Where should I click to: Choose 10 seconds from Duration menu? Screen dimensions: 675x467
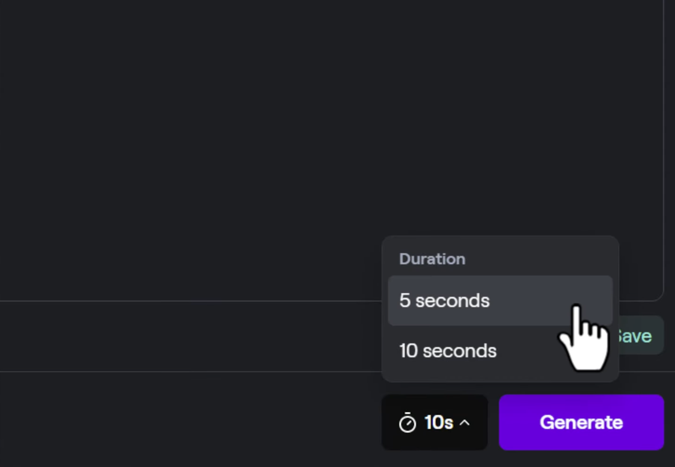pos(499,351)
